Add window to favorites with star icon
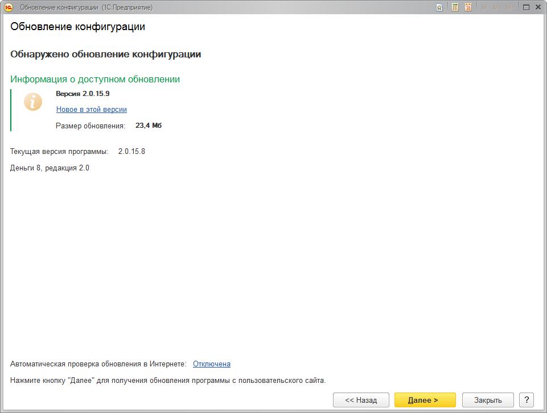The height and width of the screenshot is (413, 547). click(x=439, y=7)
